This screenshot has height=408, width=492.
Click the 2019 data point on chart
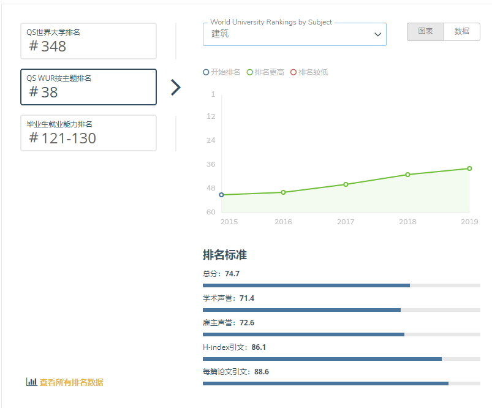(469, 168)
